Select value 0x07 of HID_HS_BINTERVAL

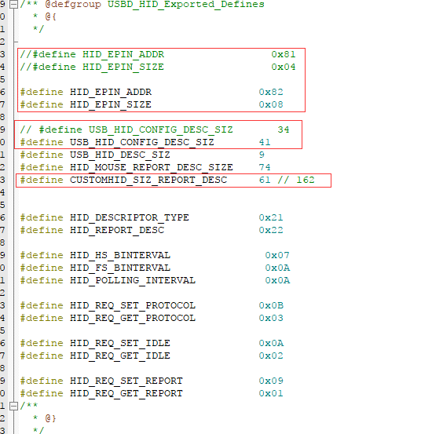pos(277,255)
